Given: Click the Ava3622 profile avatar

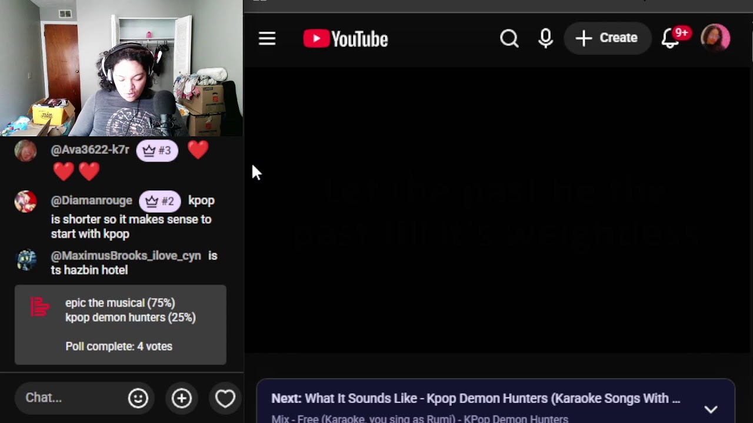Looking at the screenshot, I should point(25,151).
